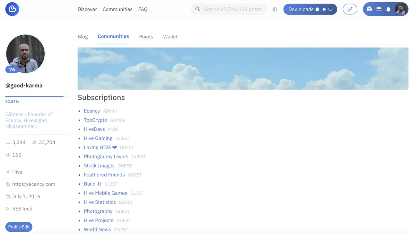This screenshot has height=234, width=411.
Task: Open the user avatar menu in header
Action: (x=401, y=9)
